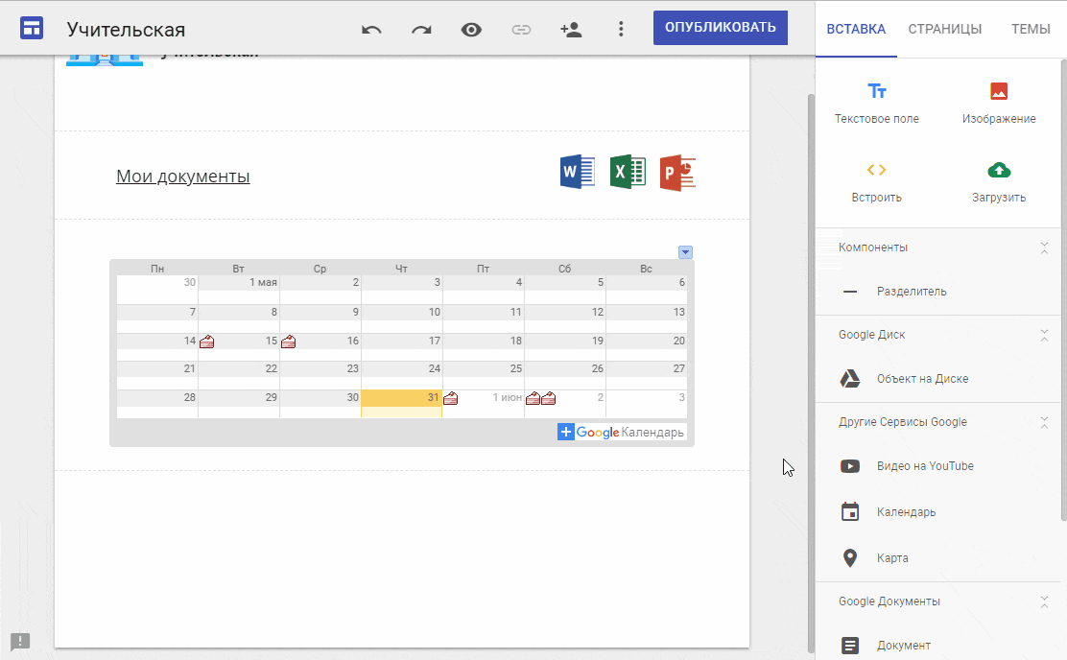Screen dimensions: 1067x660
Task: Open the calendar dropdown arrow menu
Action: coord(685,252)
